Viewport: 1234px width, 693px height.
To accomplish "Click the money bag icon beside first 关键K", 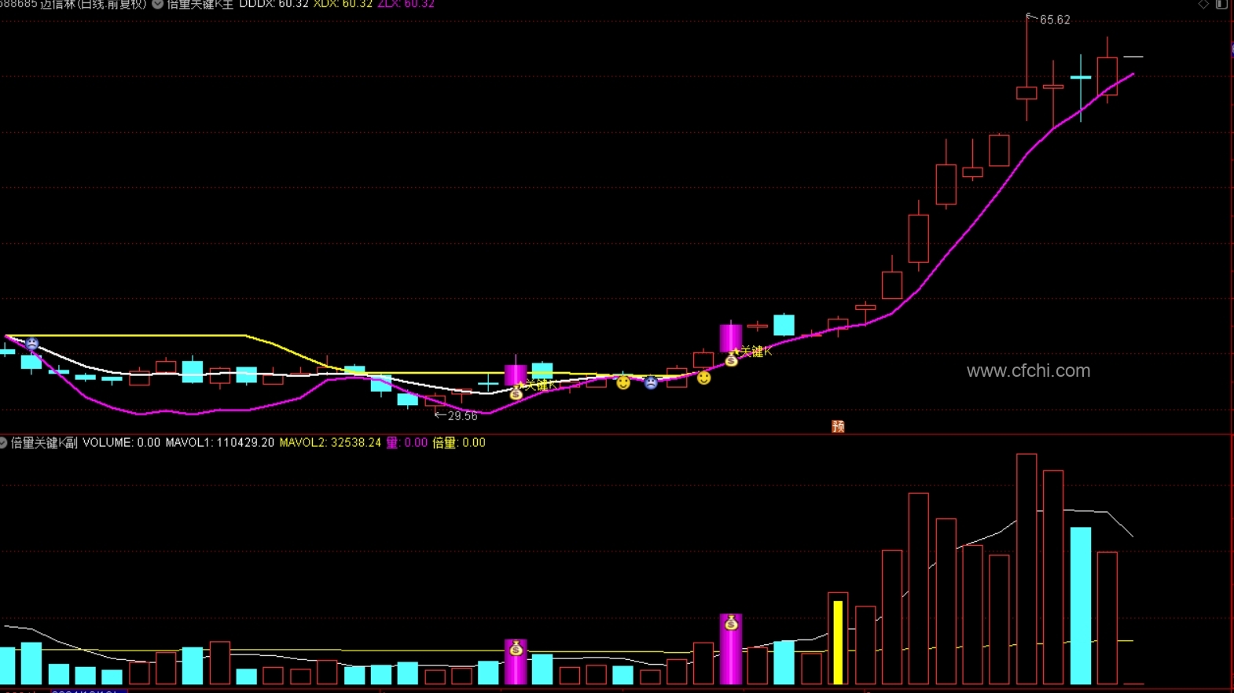I will [516, 393].
